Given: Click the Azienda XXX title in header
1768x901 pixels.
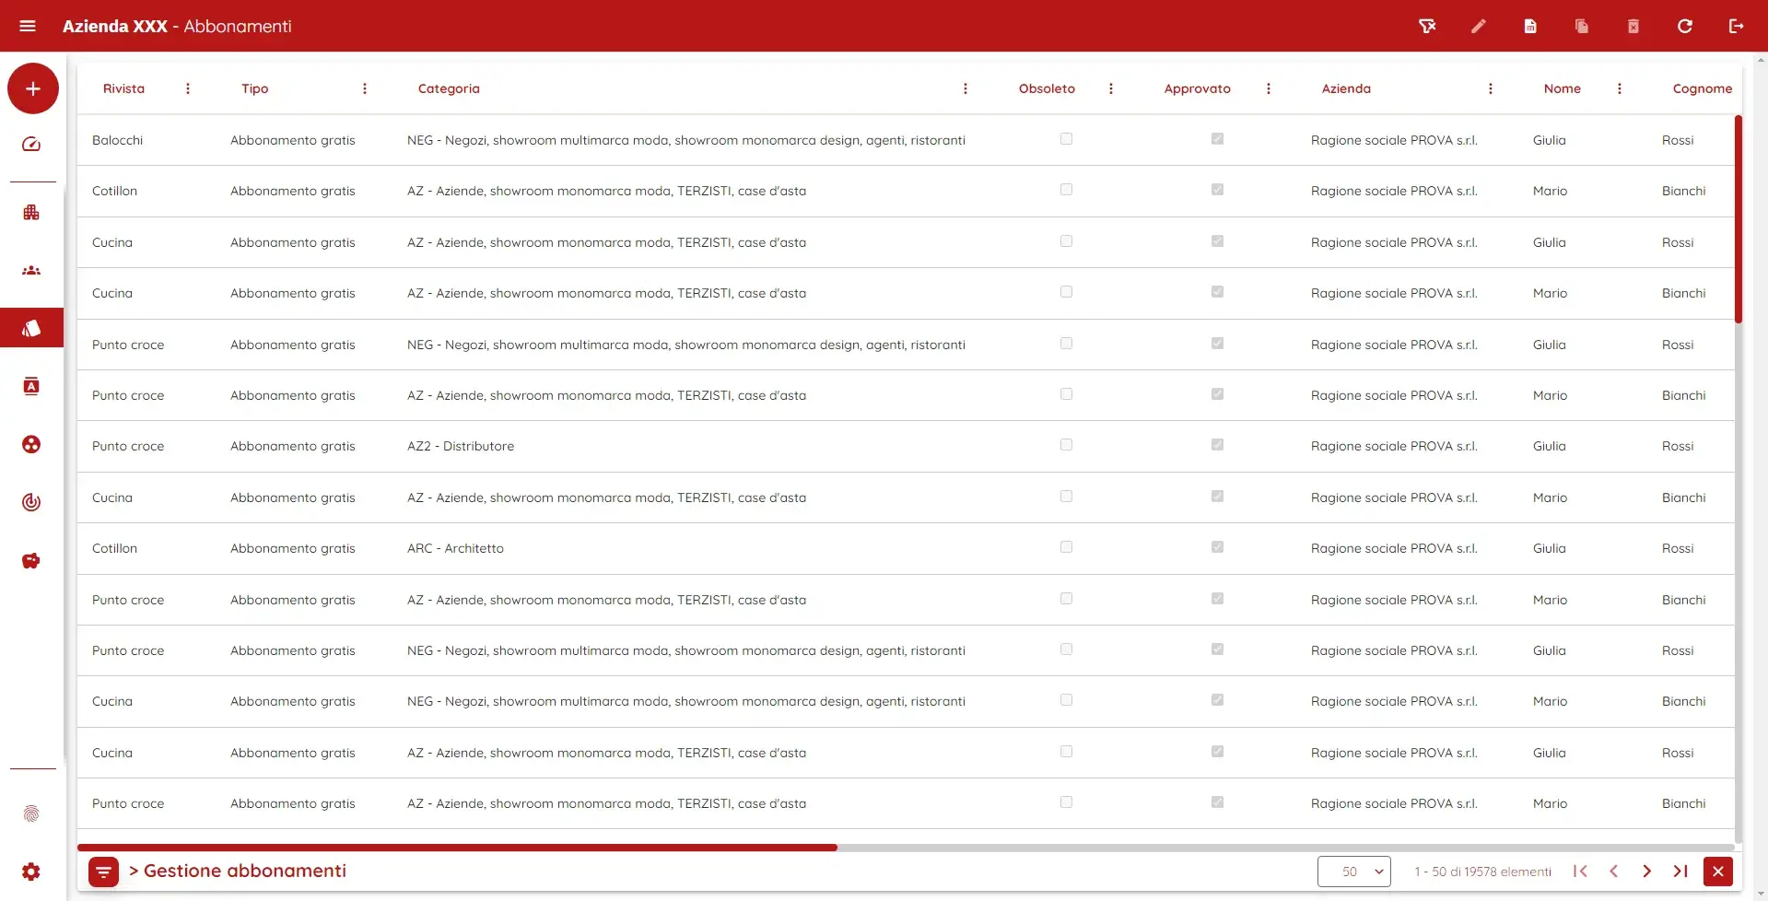Looking at the screenshot, I should (x=115, y=26).
